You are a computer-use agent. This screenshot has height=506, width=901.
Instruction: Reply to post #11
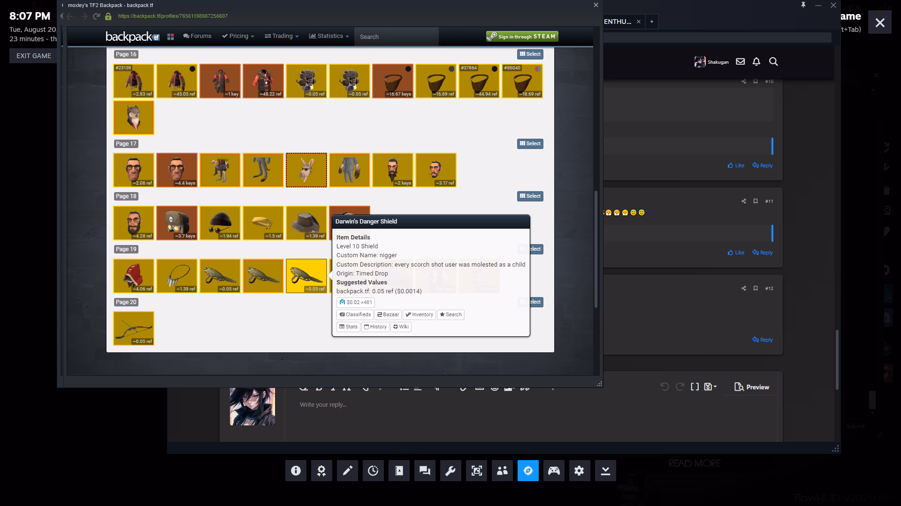(x=763, y=253)
